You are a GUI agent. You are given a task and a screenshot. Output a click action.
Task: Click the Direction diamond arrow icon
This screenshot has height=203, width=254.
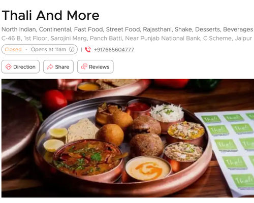[x=8, y=67]
